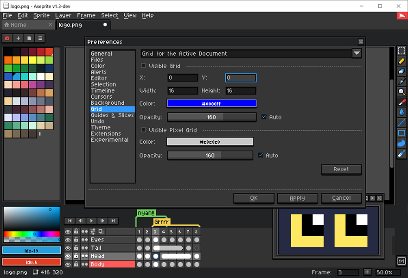Activate the Zoom tool
The height and width of the screenshot is (278, 408).
(x=401, y=92)
